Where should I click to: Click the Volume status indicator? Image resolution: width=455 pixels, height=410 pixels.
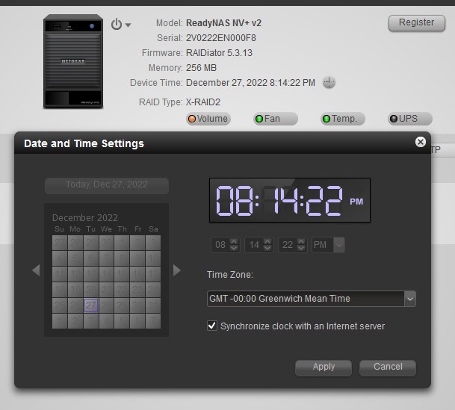pyautogui.click(x=208, y=119)
